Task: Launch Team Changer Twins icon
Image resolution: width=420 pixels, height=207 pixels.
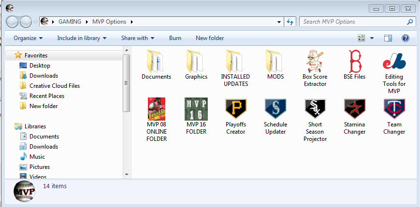Action: pos(394,109)
